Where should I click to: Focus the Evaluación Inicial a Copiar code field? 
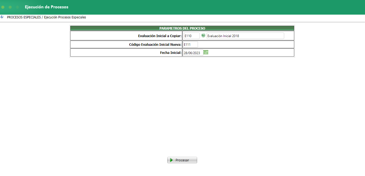191,36
